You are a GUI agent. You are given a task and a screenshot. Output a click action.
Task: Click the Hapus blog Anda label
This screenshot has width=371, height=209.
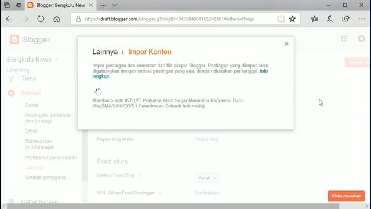[x=115, y=139]
